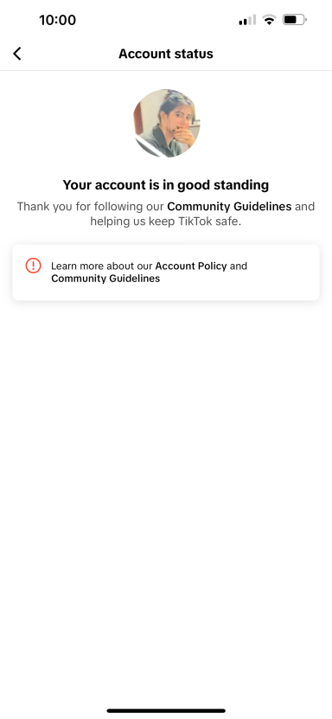Tap the cellular signal bars icon
The image size is (332, 719).
point(247,20)
